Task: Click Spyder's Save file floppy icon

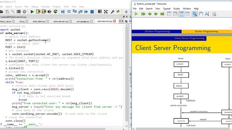Action: (7, 12)
